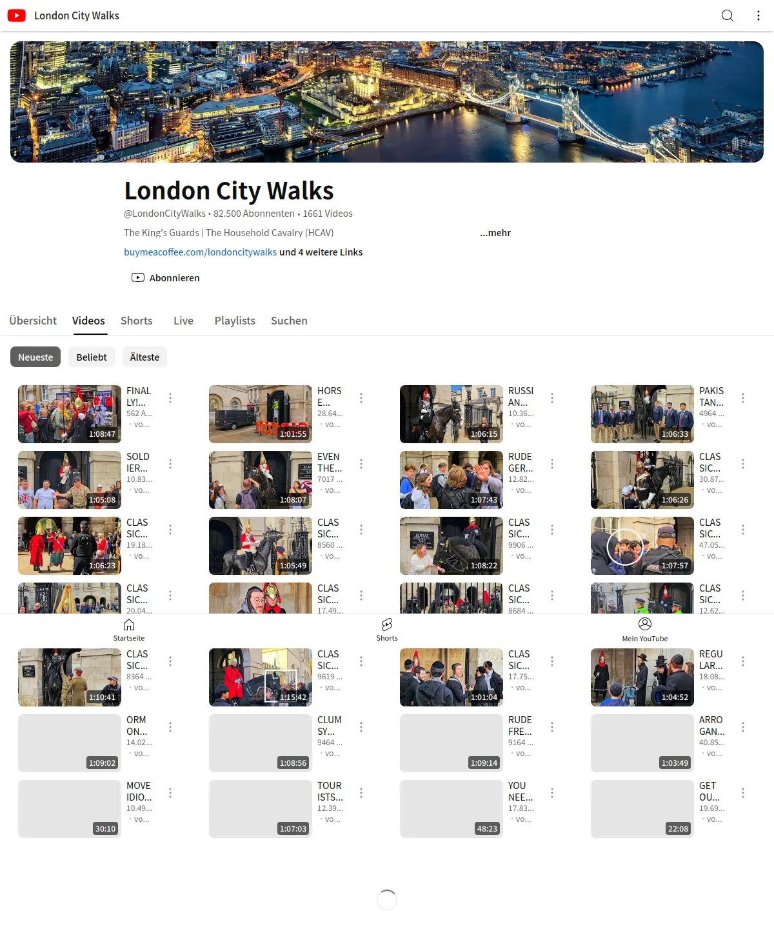Open options menu for video 1:08:22
774x949 pixels.
click(x=552, y=530)
